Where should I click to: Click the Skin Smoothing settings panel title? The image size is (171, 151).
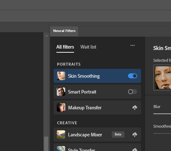[162, 48]
